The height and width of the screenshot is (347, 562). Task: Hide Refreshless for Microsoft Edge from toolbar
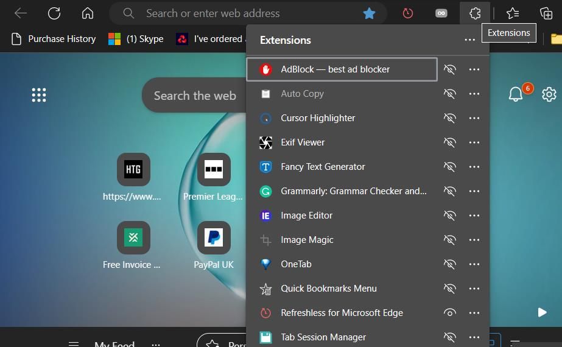450,312
